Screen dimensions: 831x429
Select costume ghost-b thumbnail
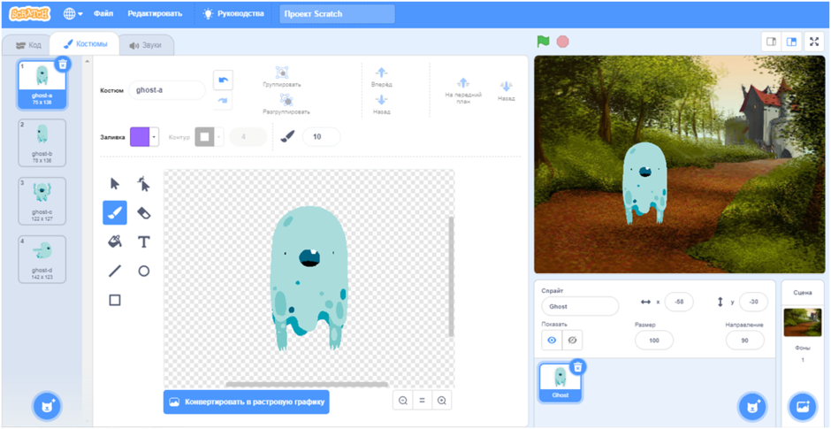coord(42,142)
